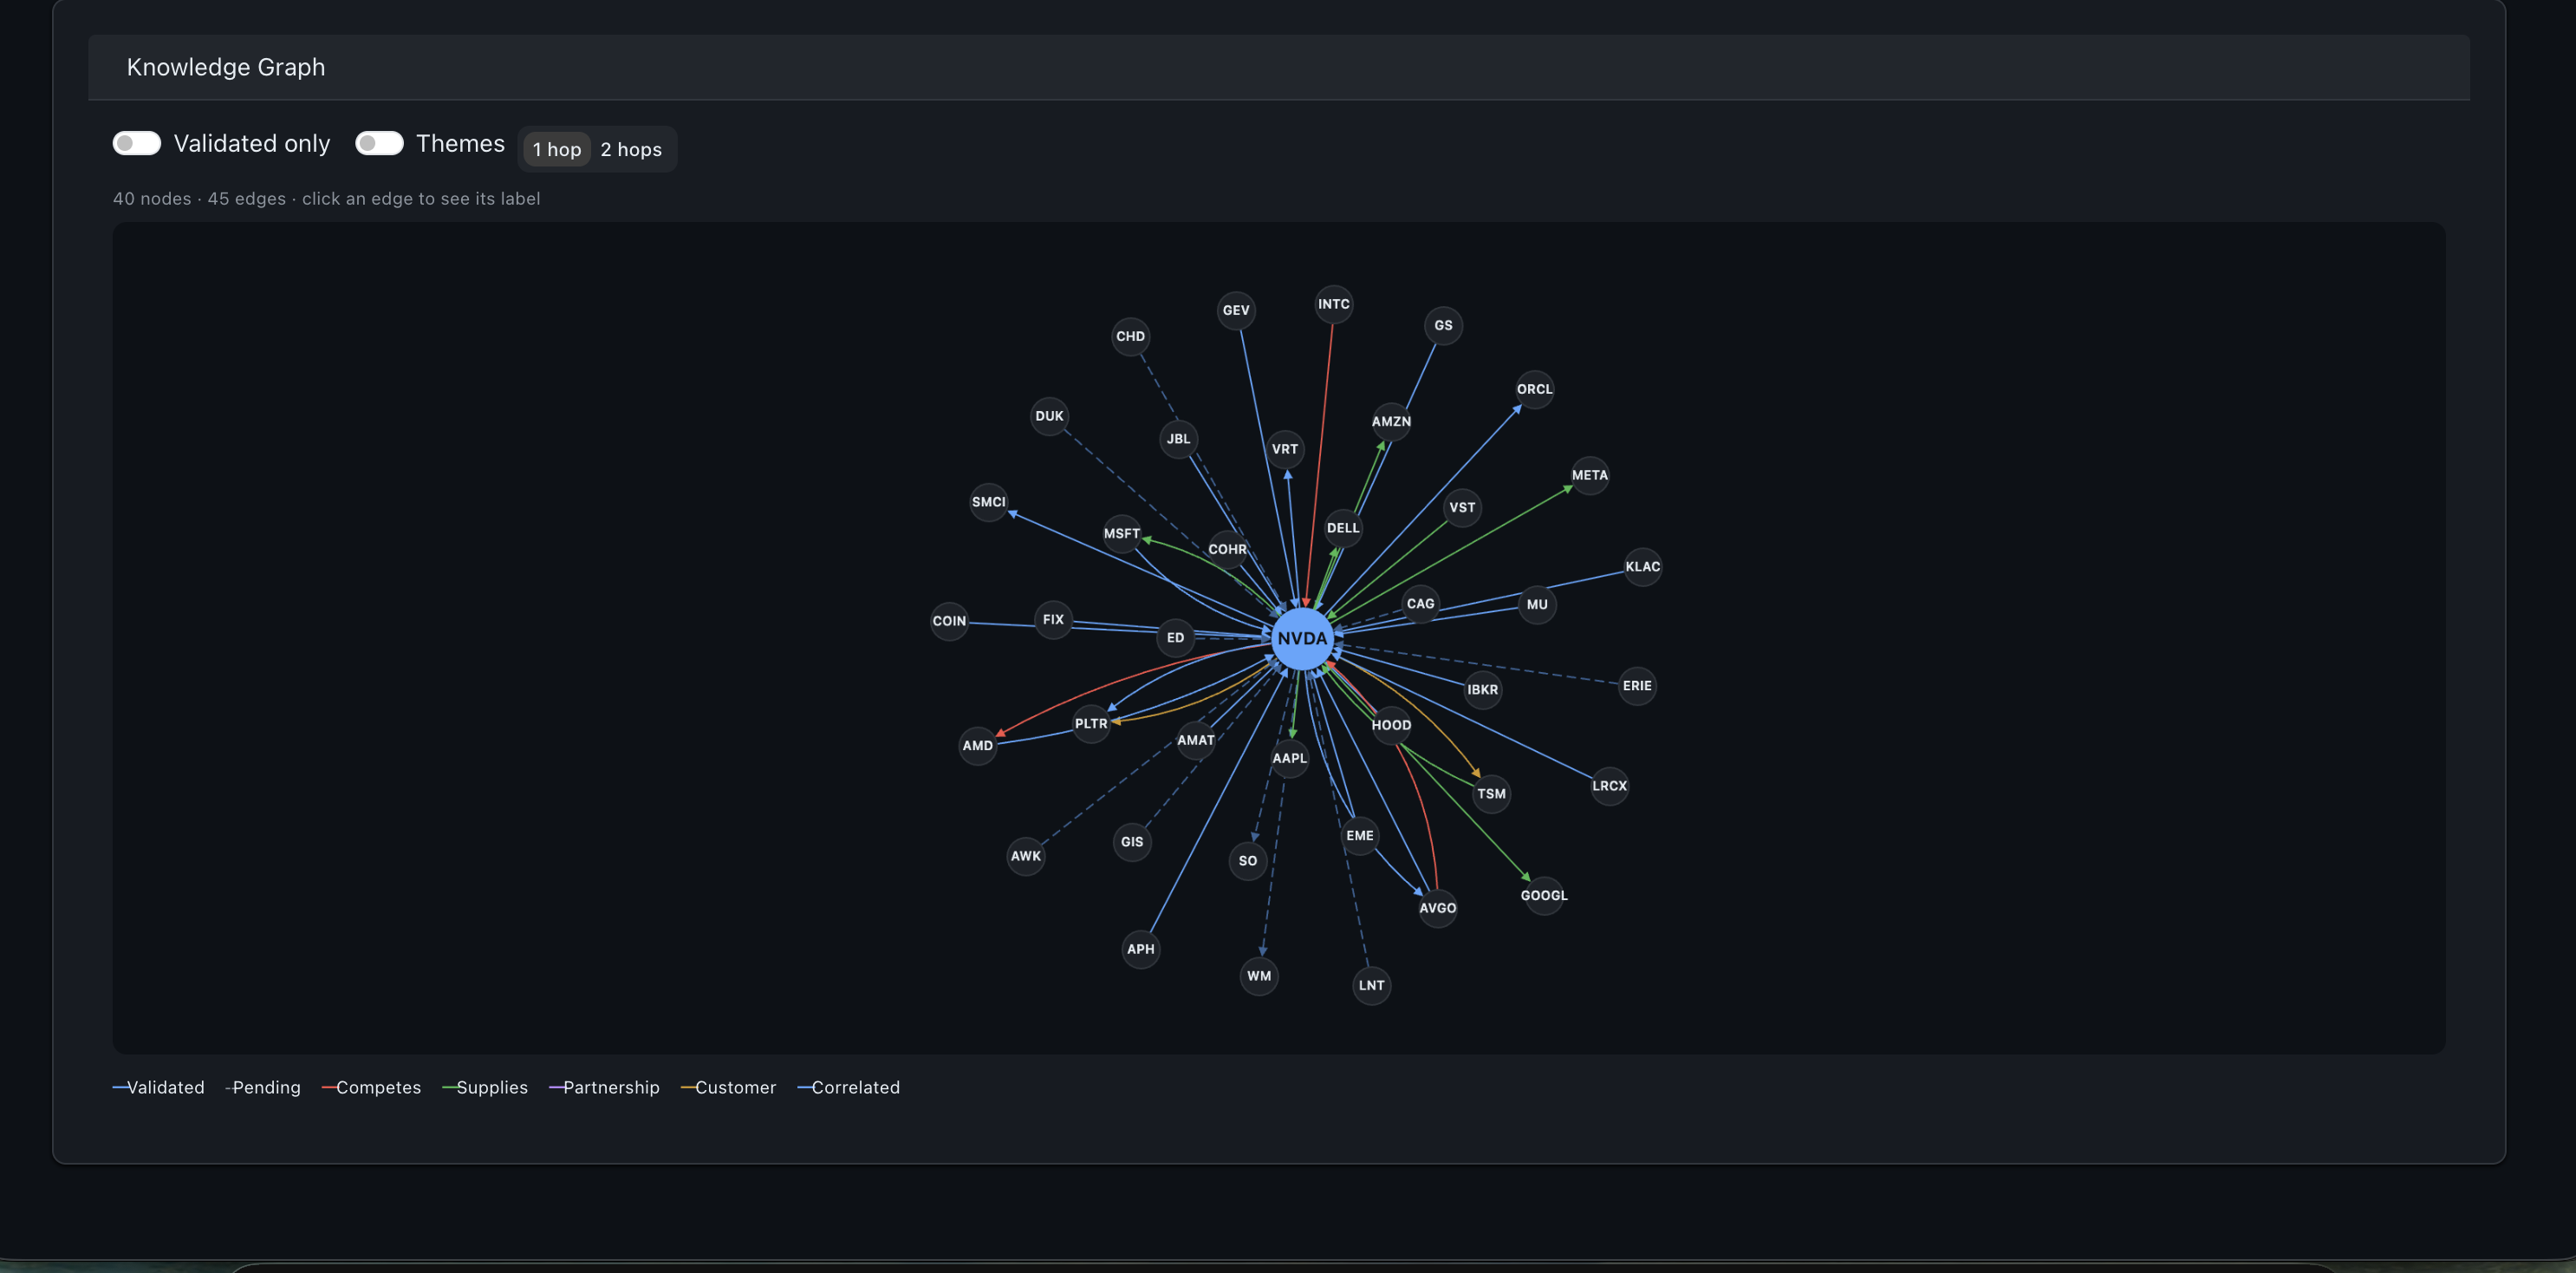The width and height of the screenshot is (2576, 1273).
Task: Click the COIN node
Action: pyautogui.click(x=949, y=622)
